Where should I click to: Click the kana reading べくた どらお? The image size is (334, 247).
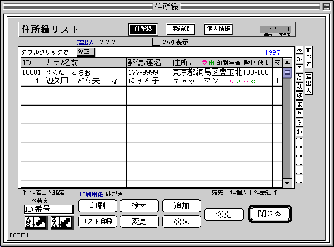coord(68,72)
